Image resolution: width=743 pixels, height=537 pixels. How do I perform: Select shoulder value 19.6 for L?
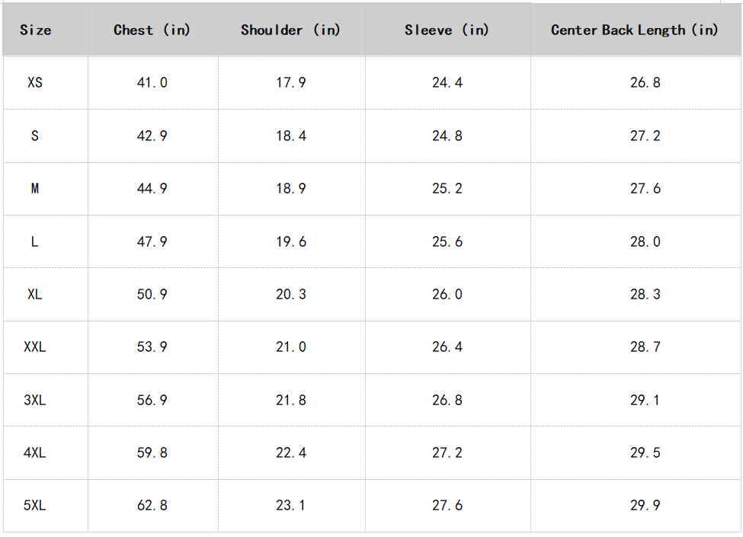291,241
